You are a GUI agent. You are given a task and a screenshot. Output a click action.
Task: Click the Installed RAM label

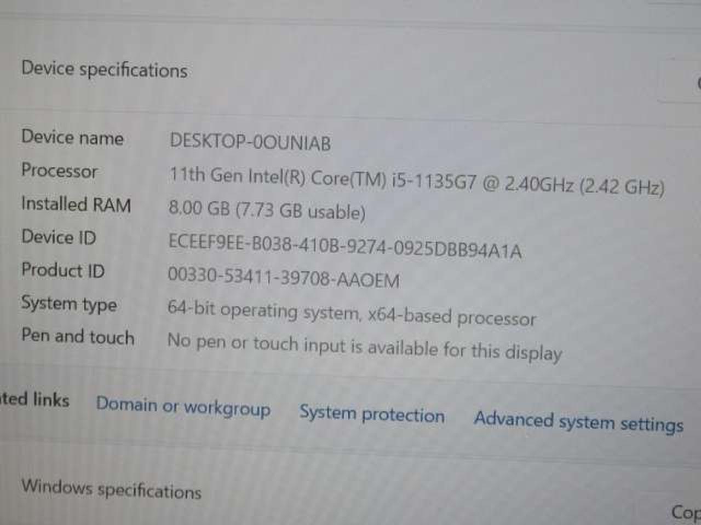click(x=76, y=204)
